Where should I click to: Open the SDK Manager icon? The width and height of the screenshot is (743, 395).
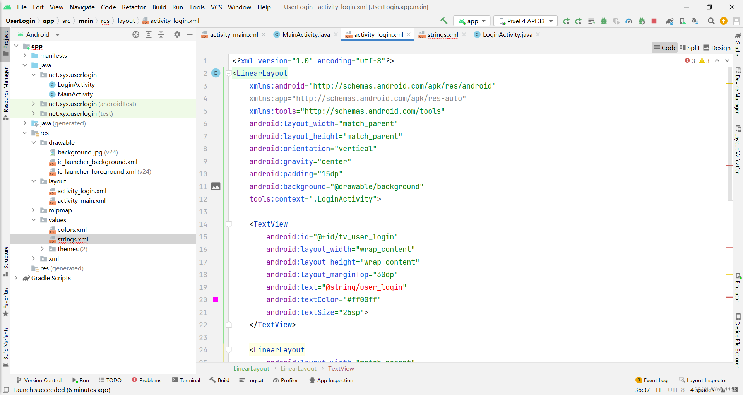pyautogui.click(x=695, y=21)
